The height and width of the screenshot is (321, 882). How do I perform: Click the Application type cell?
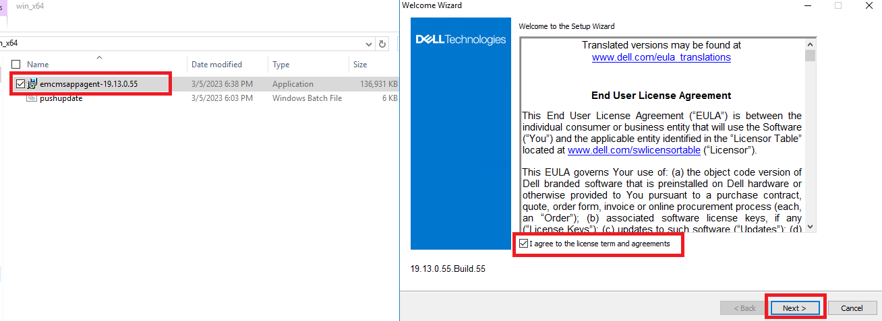point(293,84)
